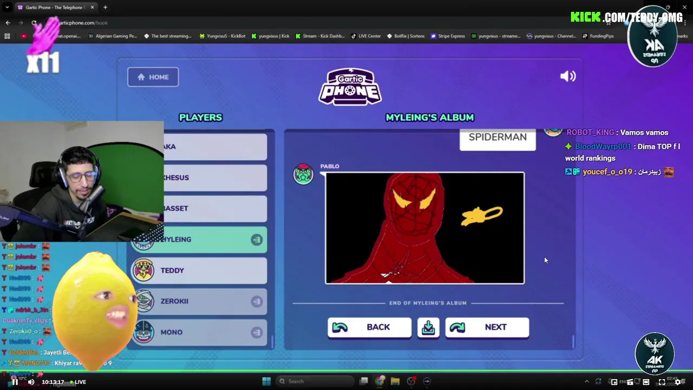Screen dimensions: 693x390
Task: Open File Explorer from the taskbar
Action: [395, 381]
